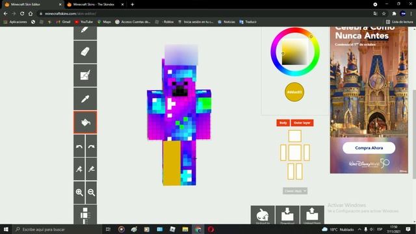
Task: Click the Windows taskbar search box
Action: [58, 229]
